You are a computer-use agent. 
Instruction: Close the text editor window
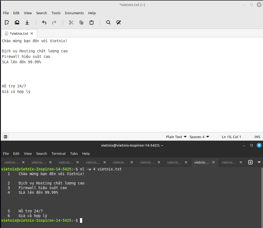click(259, 5)
